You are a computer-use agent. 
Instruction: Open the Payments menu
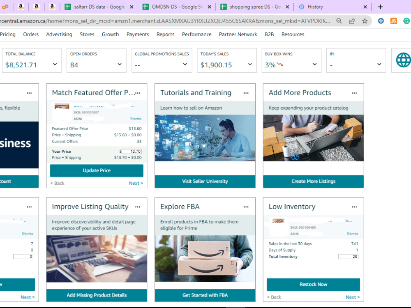tap(138, 34)
